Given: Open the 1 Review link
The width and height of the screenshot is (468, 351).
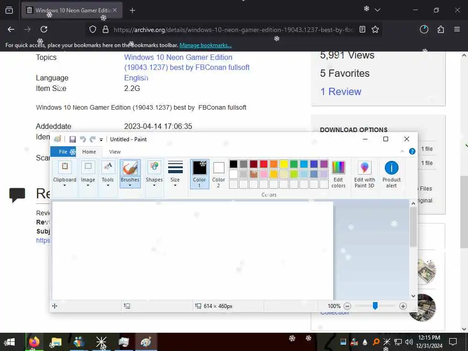Looking at the screenshot, I should (340, 91).
